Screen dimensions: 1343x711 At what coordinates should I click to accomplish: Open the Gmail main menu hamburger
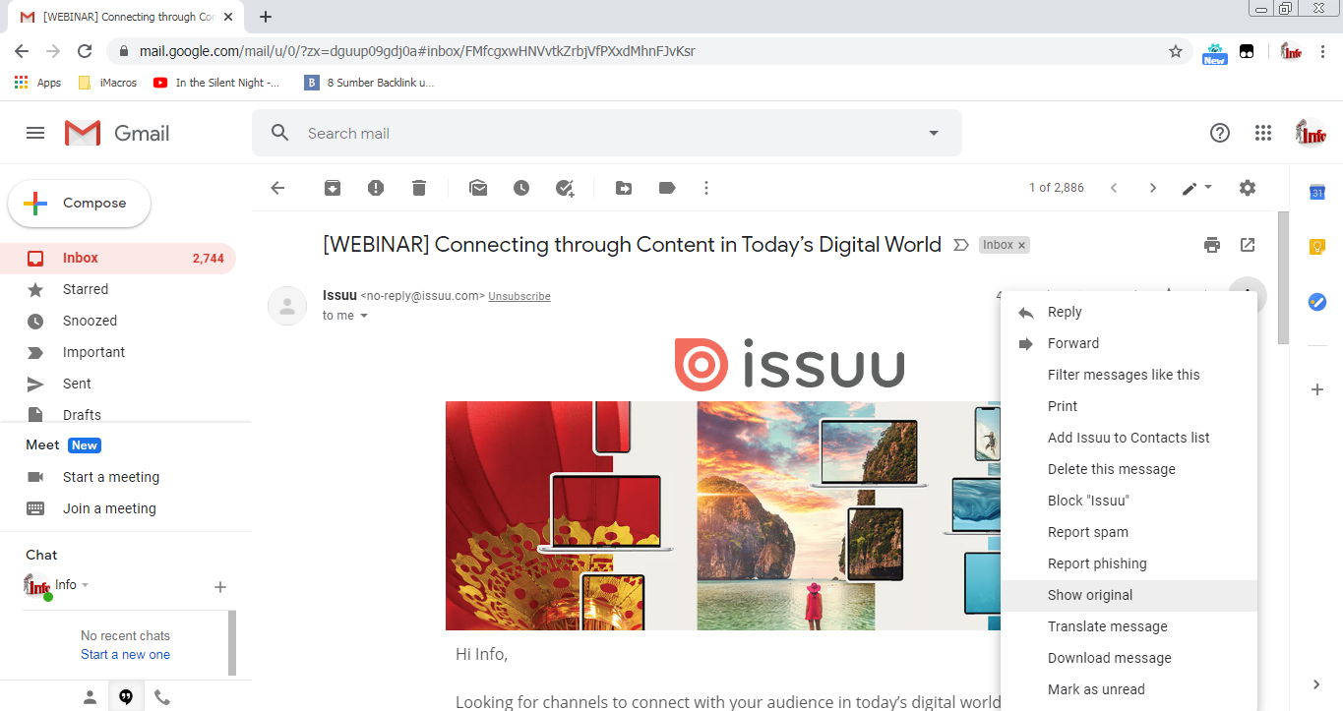(x=35, y=133)
